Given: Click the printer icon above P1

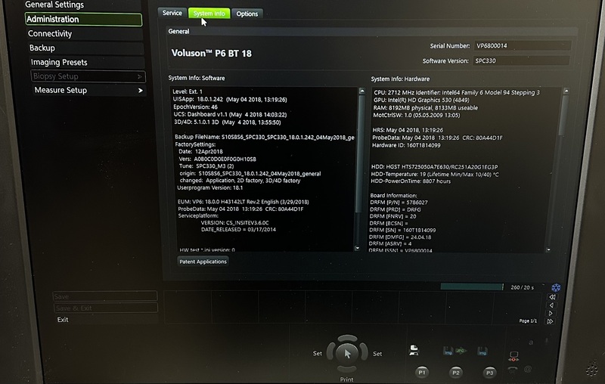Looking at the screenshot, I should [x=414, y=351].
